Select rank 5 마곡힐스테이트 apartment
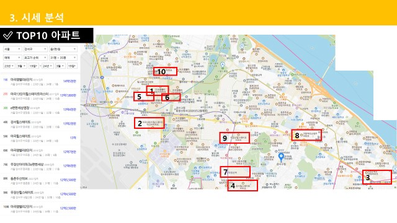 [20, 136]
